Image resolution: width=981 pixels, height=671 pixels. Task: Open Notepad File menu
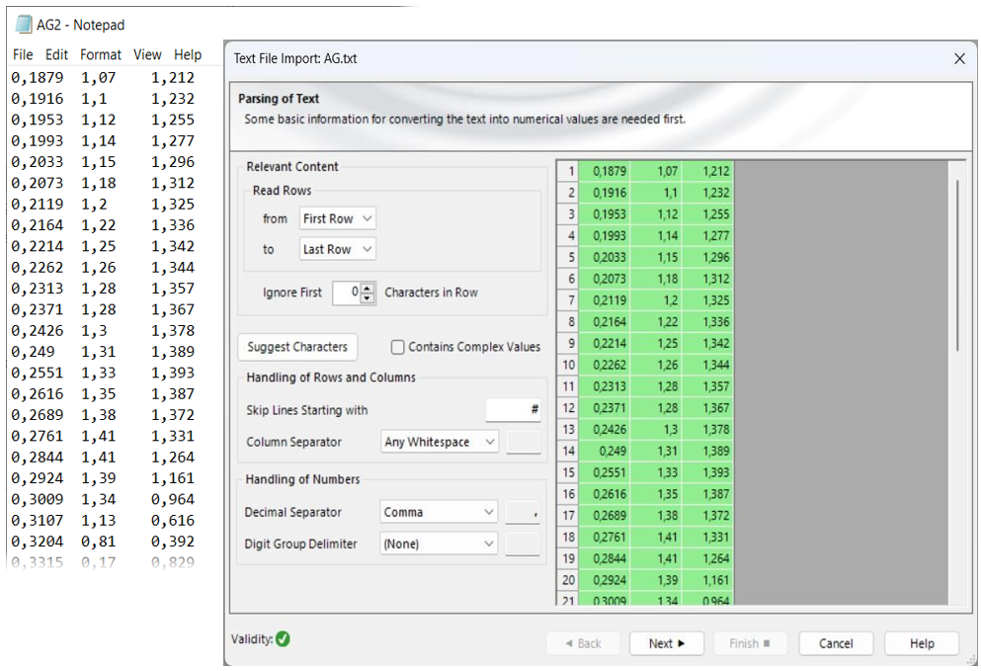23,55
